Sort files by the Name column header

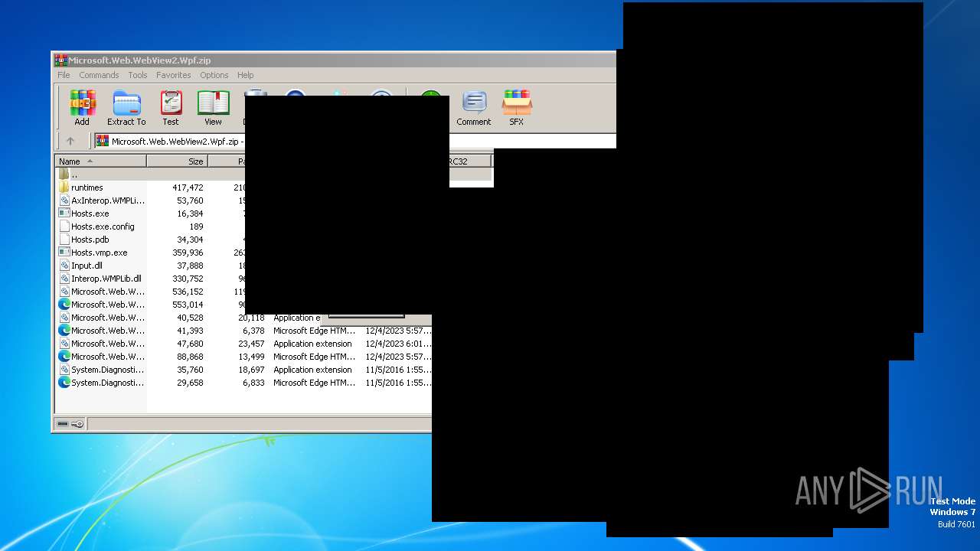(100, 161)
